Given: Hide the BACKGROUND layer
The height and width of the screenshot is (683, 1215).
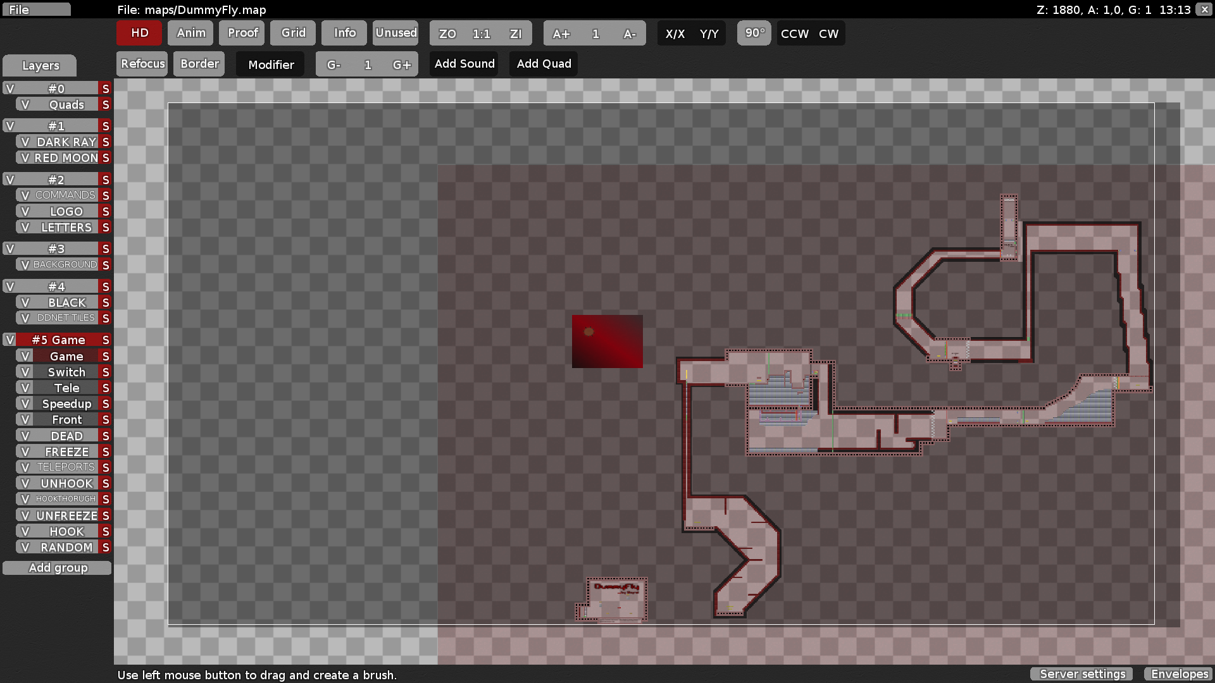Looking at the screenshot, I should tap(24, 264).
